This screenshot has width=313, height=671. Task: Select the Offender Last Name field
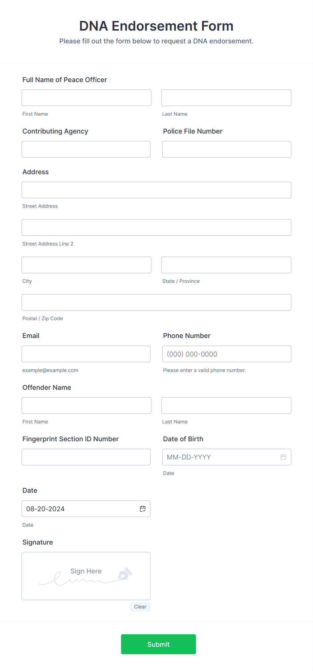[226, 406]
